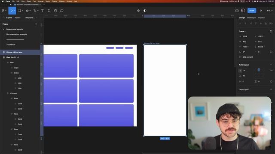Switch to the Inspect tab
Image resolution: width=275 pixels, height=154 pixels.
pos(261,18)
